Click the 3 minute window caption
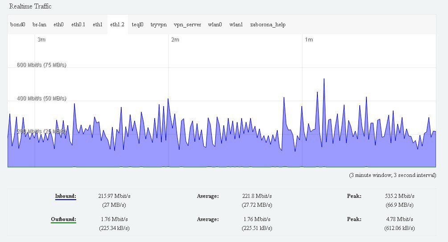This screenshot has height=242, width=448. tap(393, 175)
